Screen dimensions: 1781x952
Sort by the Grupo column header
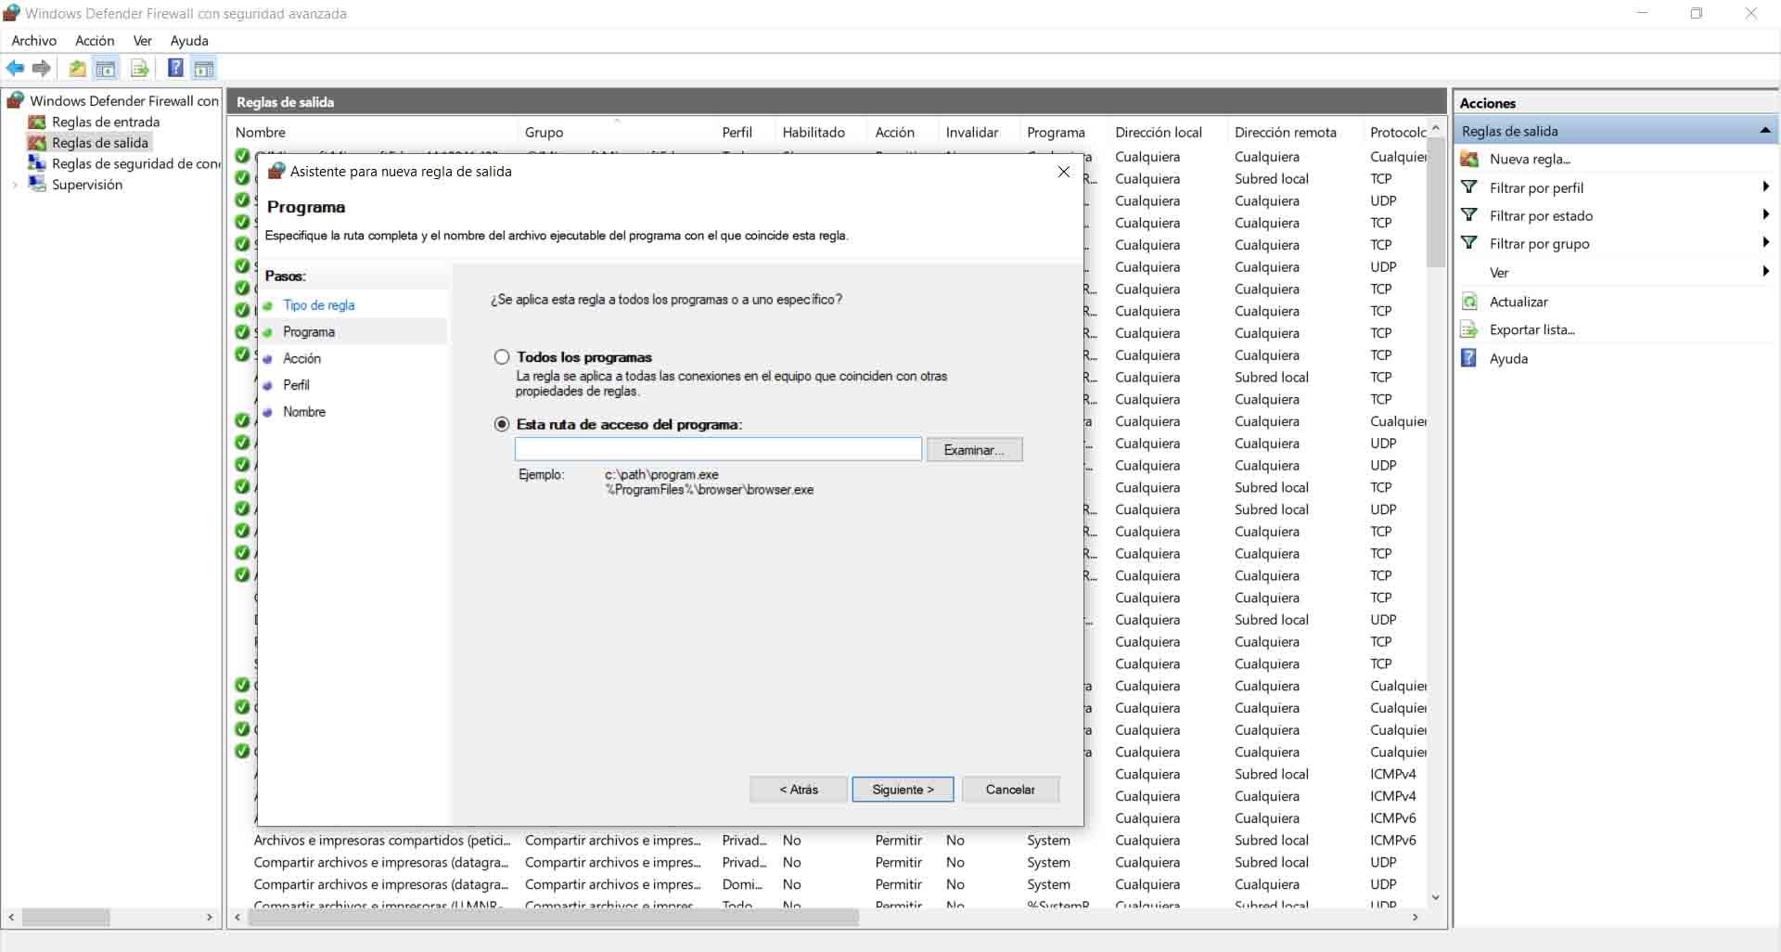coord(545,133)
